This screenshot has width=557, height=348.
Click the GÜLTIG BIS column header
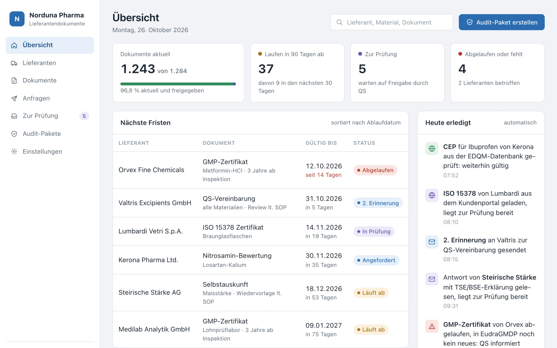click(321, 143)
